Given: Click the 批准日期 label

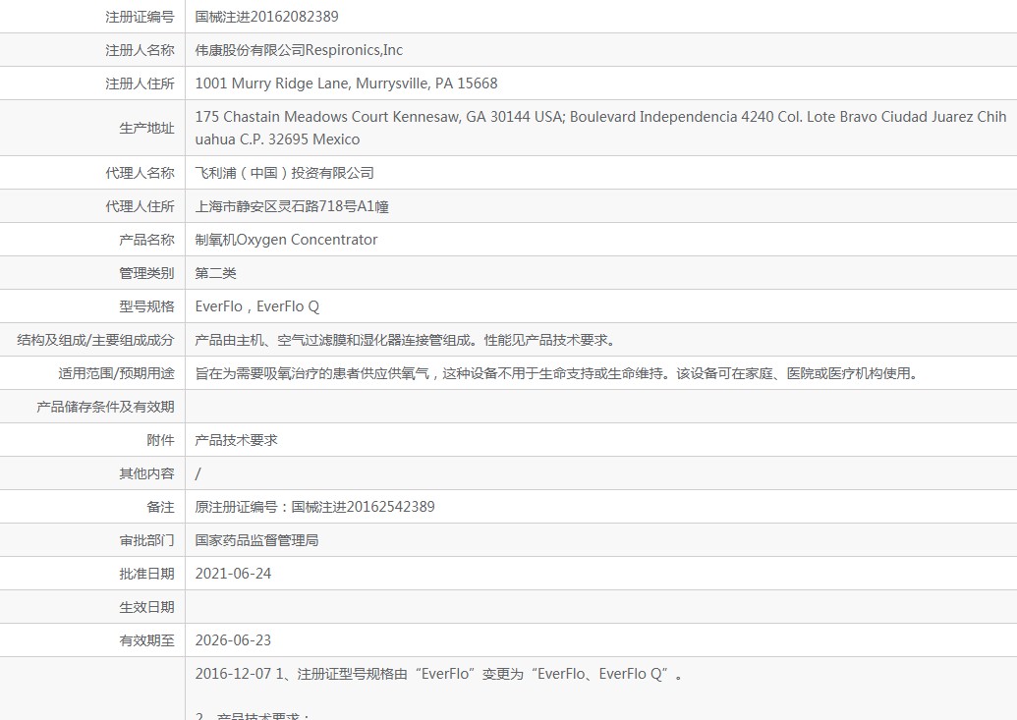Looking at the screenshot, I should click(x=147, y=574).
